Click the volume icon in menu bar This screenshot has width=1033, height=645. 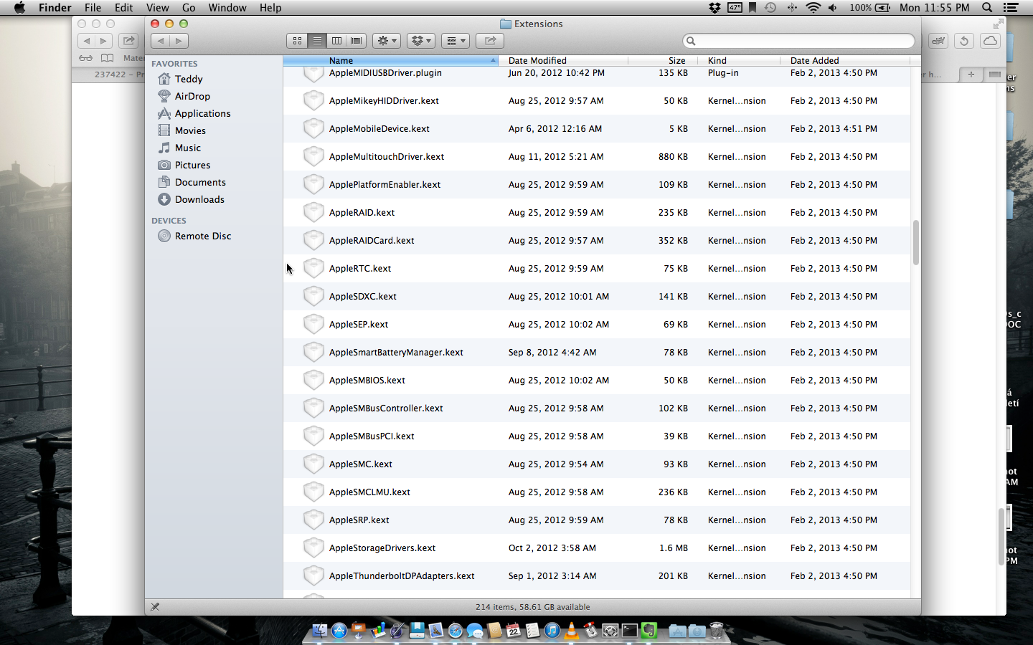click(x=832, y=8)
